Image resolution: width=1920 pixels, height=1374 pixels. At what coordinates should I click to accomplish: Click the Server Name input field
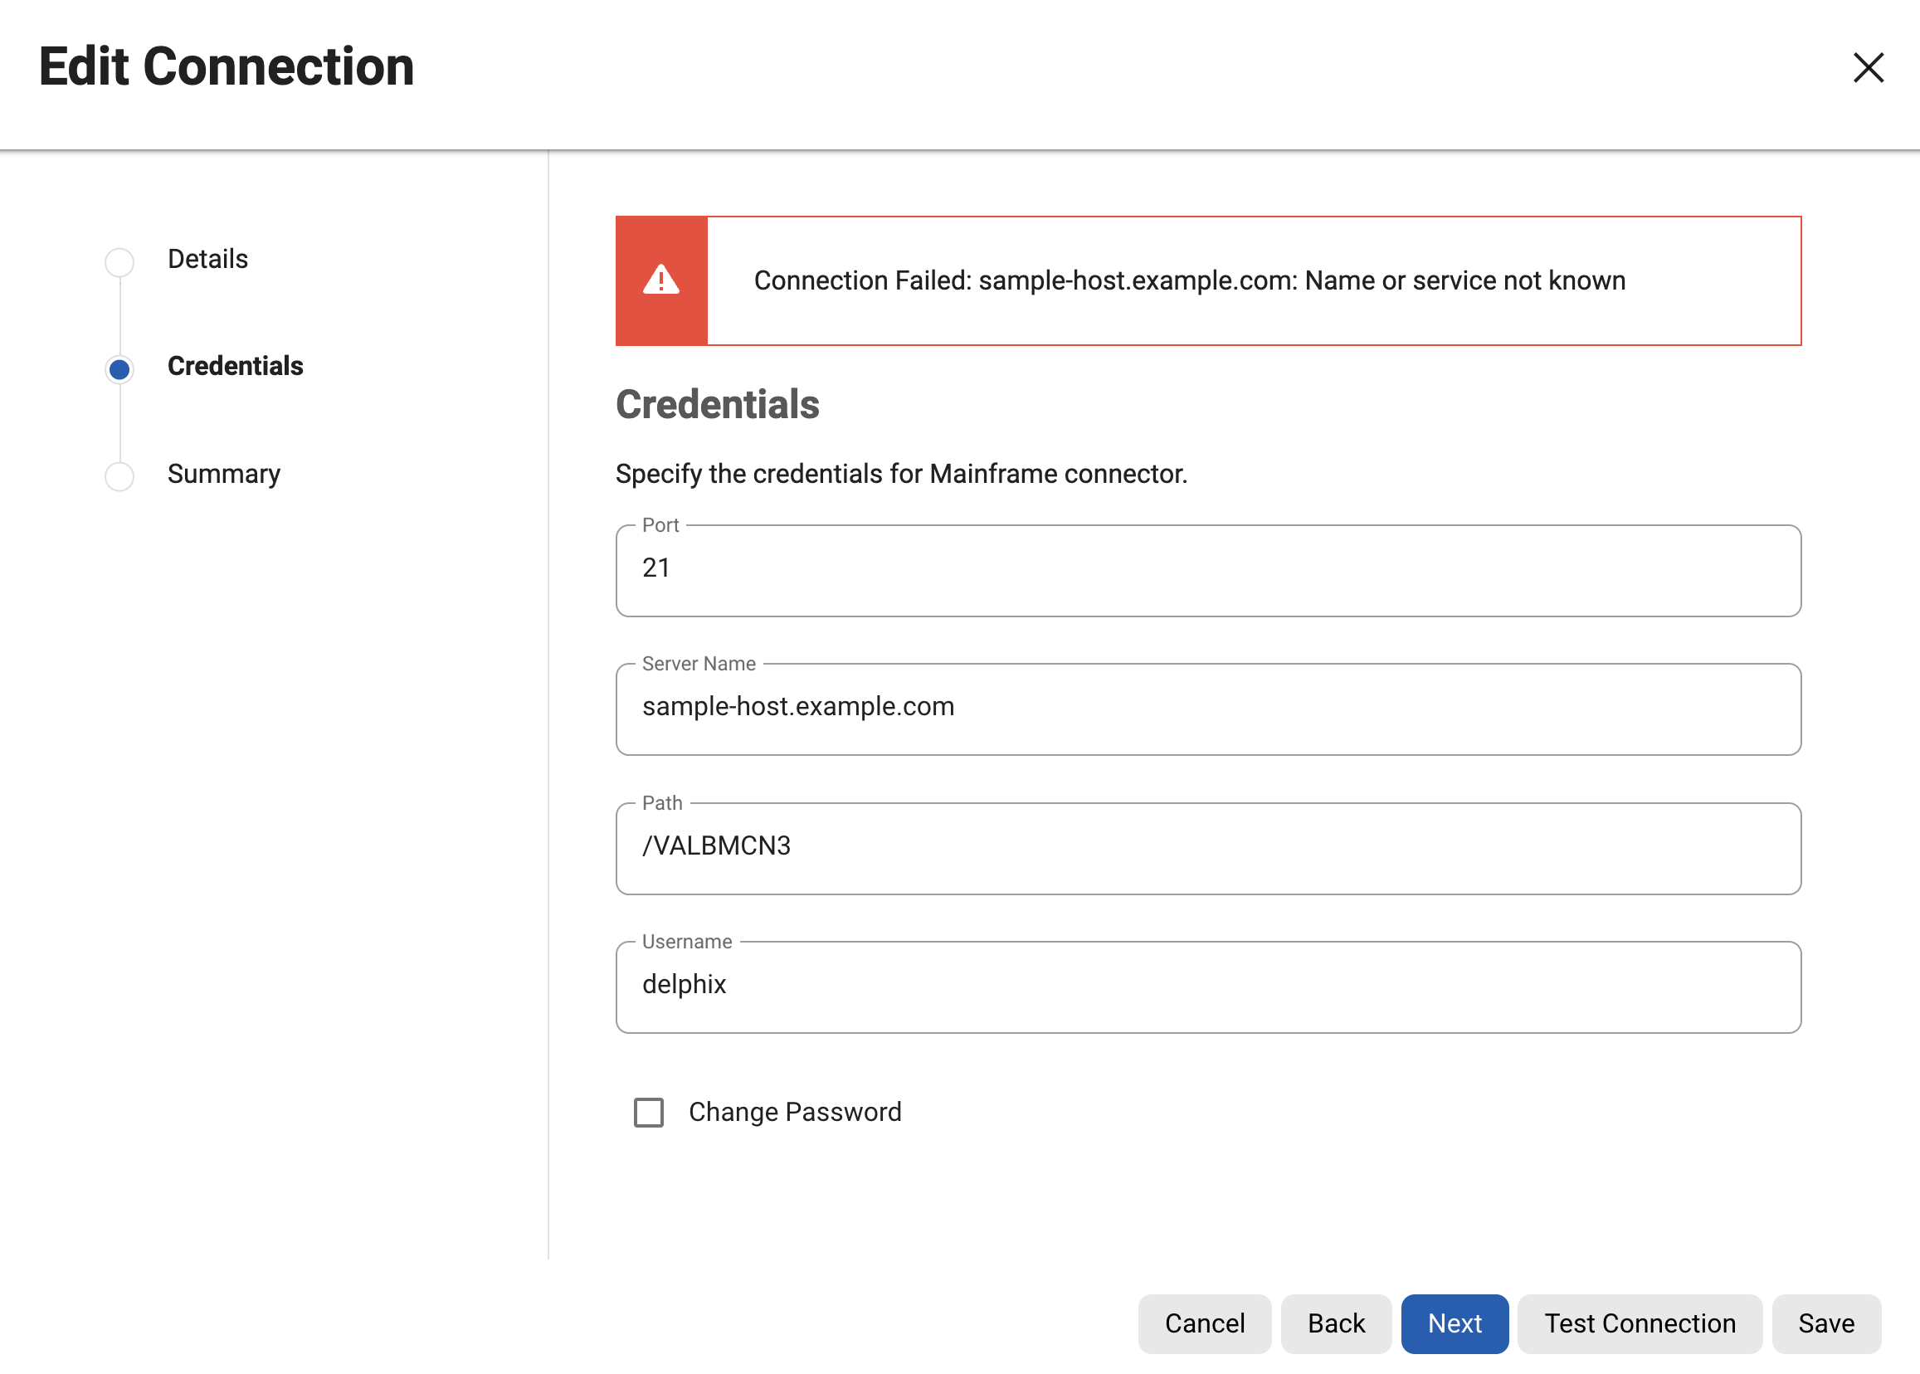pos(1207,708)
